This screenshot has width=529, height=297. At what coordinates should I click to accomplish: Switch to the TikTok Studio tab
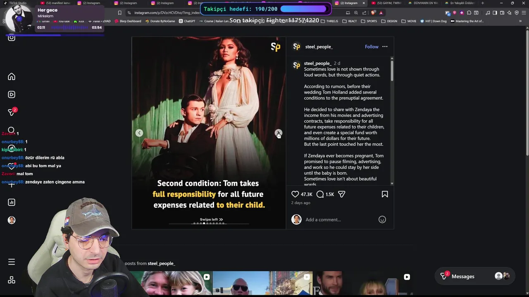coord(16,3)
